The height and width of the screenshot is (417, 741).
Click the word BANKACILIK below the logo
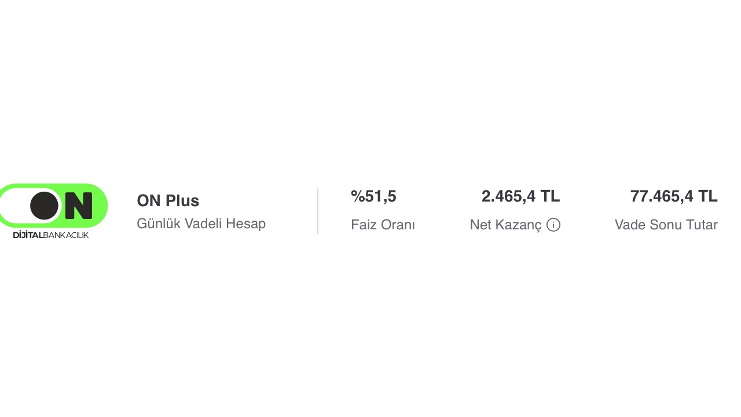(66, 235)
